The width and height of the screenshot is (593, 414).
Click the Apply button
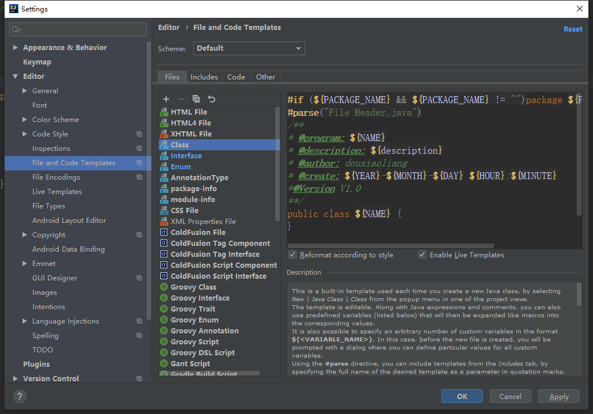[x=559, y=396]
